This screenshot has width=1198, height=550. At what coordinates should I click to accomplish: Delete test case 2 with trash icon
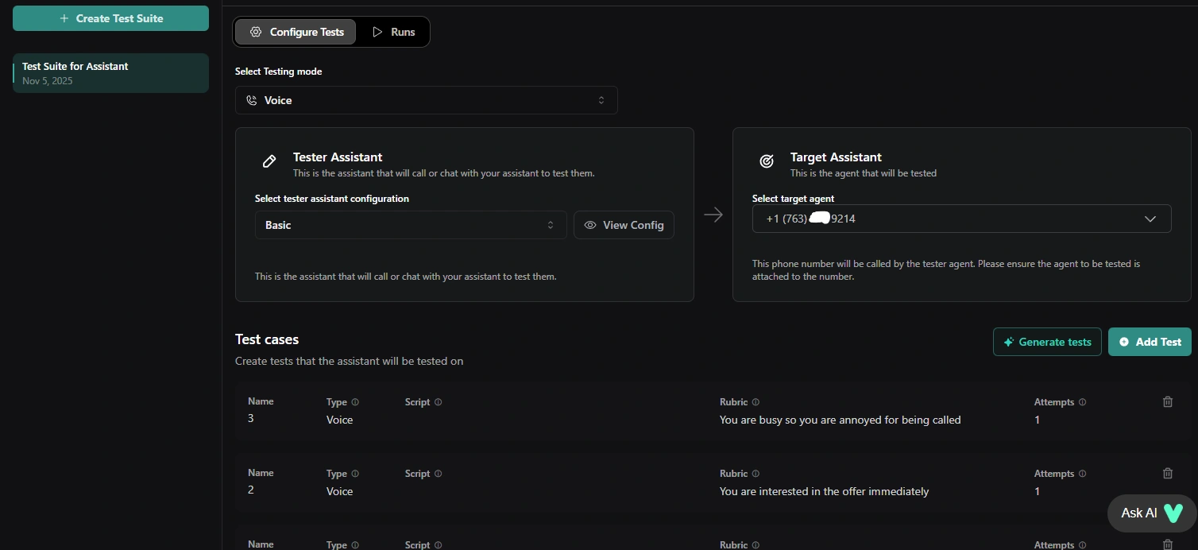[1167, 474]
